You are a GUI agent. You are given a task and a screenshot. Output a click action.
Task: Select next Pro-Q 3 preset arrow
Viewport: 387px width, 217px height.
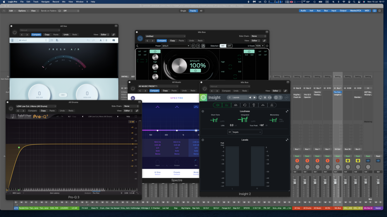[x=118, y=116]
